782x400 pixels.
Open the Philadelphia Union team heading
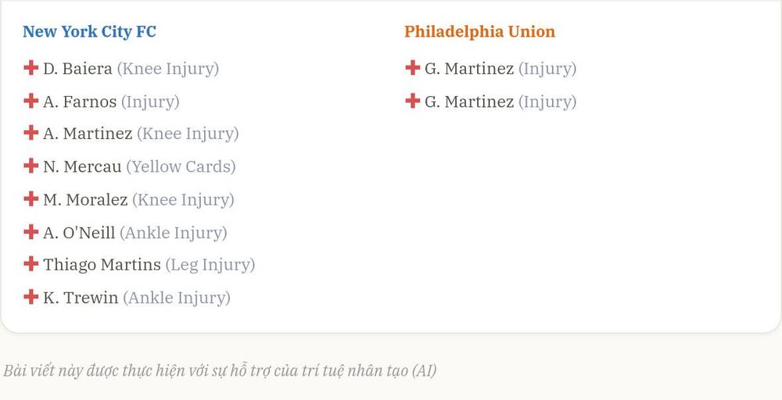point(479,31)
